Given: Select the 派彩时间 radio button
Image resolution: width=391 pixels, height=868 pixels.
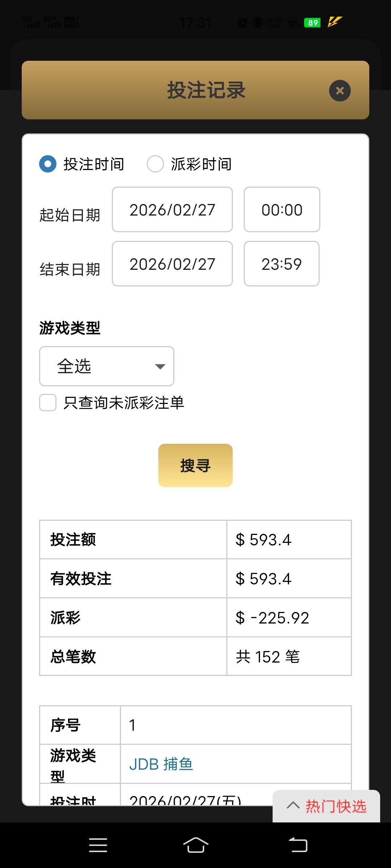Looking at the screenshot, I should coord(155,164).
